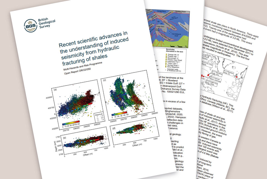The image size is (267, 179).
Task: Click 'undergone limited unconventional development' line
Action: pyautogui.click(x=228, y=43)
